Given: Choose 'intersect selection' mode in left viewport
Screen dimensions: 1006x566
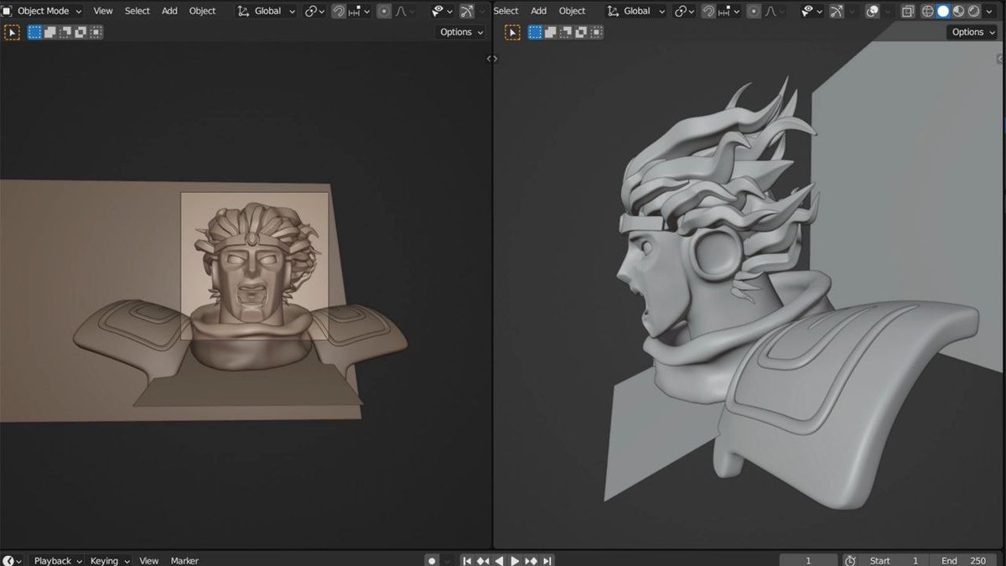Looking at the screenshot, I should 96,32.
